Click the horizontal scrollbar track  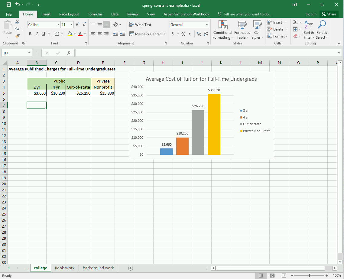coord(274,268)
